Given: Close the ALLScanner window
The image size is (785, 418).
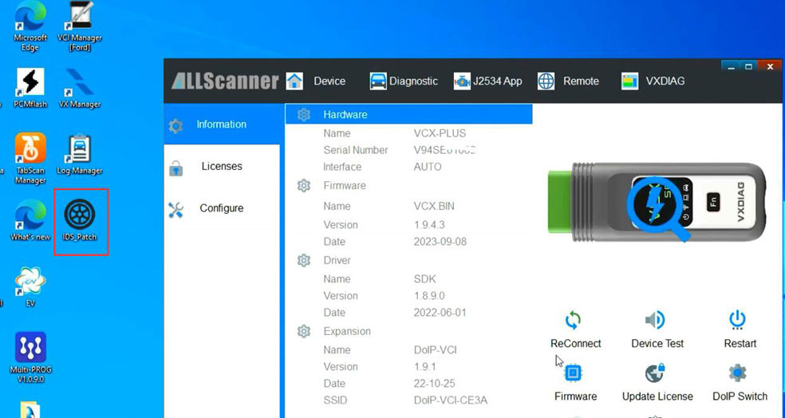Looking at the screenshot, I should 770,66.
